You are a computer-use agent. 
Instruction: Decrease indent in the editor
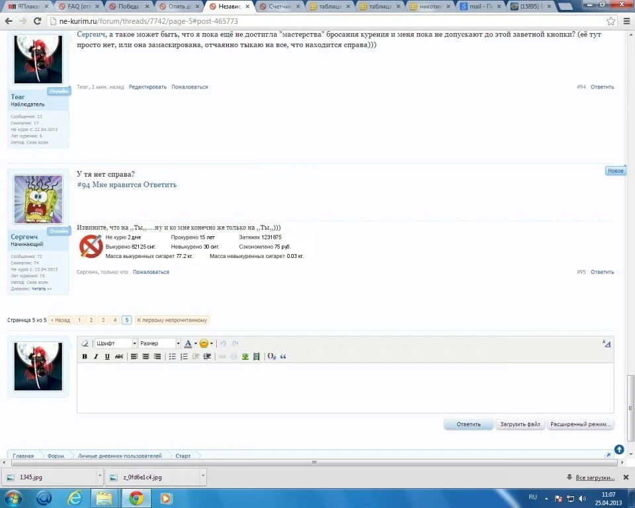[196, 357]
